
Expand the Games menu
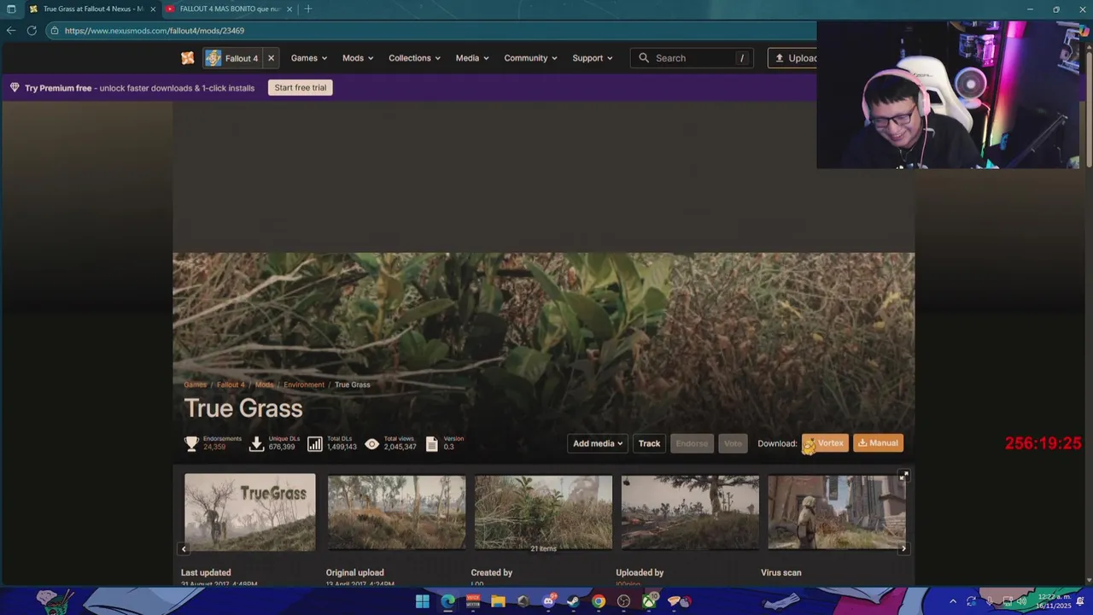point(309,58)
